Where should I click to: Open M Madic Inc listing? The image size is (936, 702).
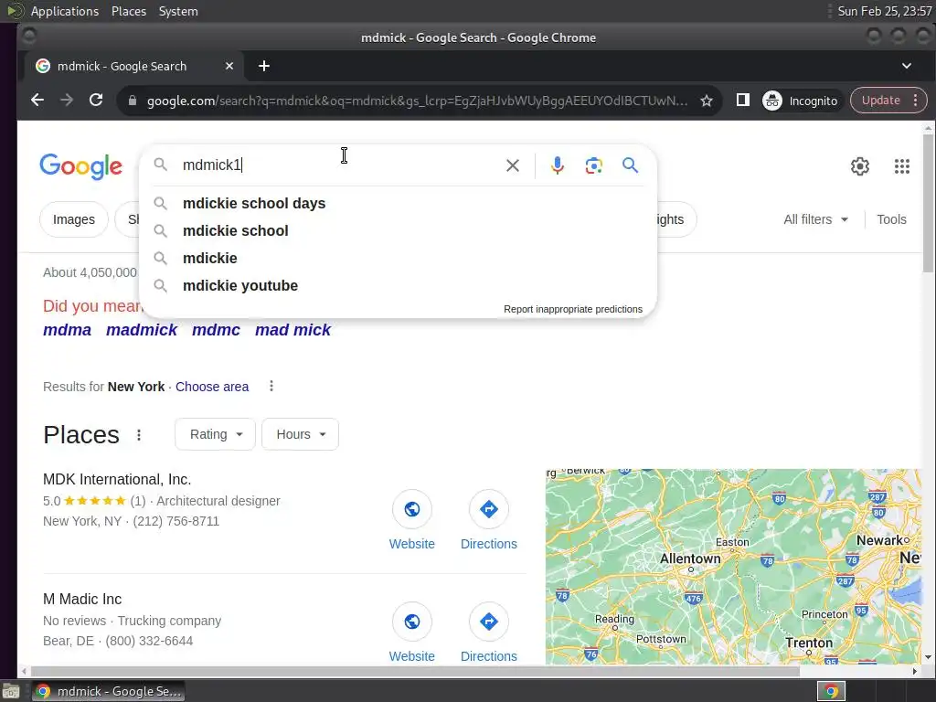click(x=82, y=599)
